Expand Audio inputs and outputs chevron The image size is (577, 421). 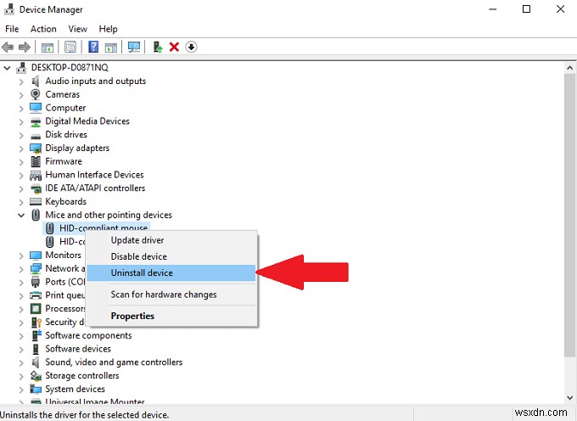[21, 81]
